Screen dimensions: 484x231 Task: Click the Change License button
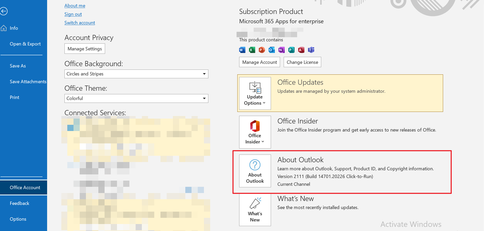302,62
